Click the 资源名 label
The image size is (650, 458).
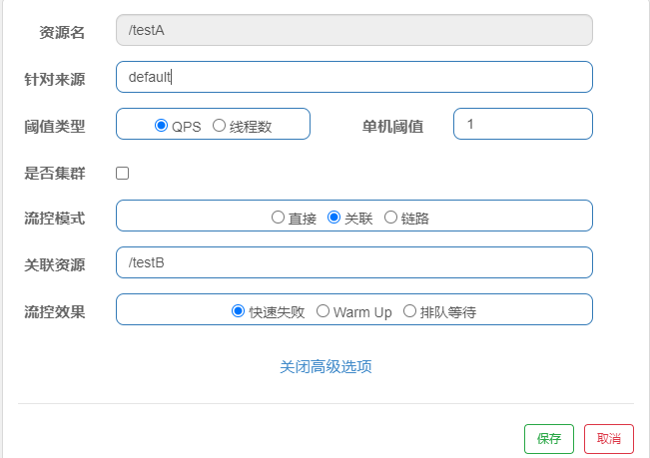(x=62, y=32)
